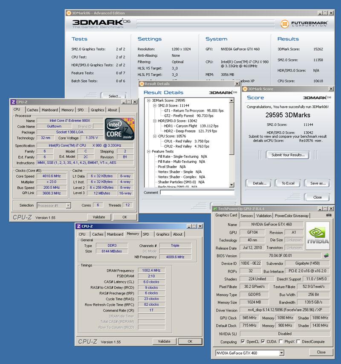Click the GPU-Z screenshot camera icon
This screenshot has width=341, height=364.
coord(329,215)
